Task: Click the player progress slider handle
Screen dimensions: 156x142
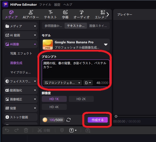Action: [116, 116]
